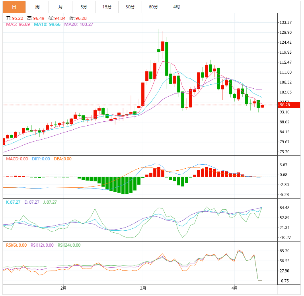This screenshot has width=304, height=296.
Task: Click the MACD: 0.00 indicator label
Action: coord(17,159)
